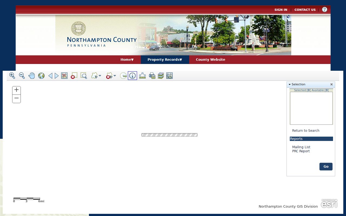Click the Northampton County logo
346x216 pixels.
(x=102, y=34)
